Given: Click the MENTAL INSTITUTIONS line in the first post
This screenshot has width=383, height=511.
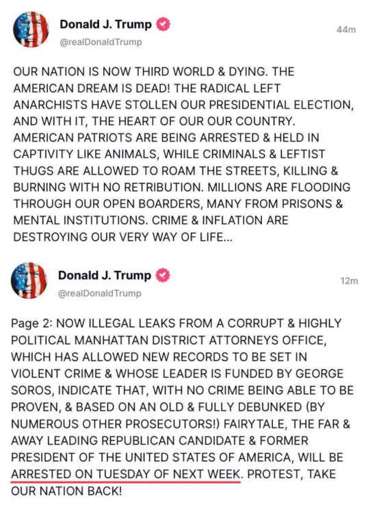Looking at the screenshot, I should click(150, 221).
